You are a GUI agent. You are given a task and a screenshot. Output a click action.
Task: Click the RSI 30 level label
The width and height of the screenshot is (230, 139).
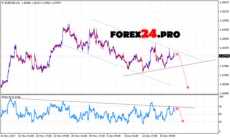pos(221,122)
